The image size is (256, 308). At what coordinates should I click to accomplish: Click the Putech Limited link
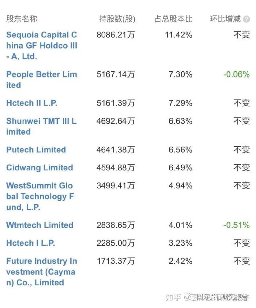36,150
